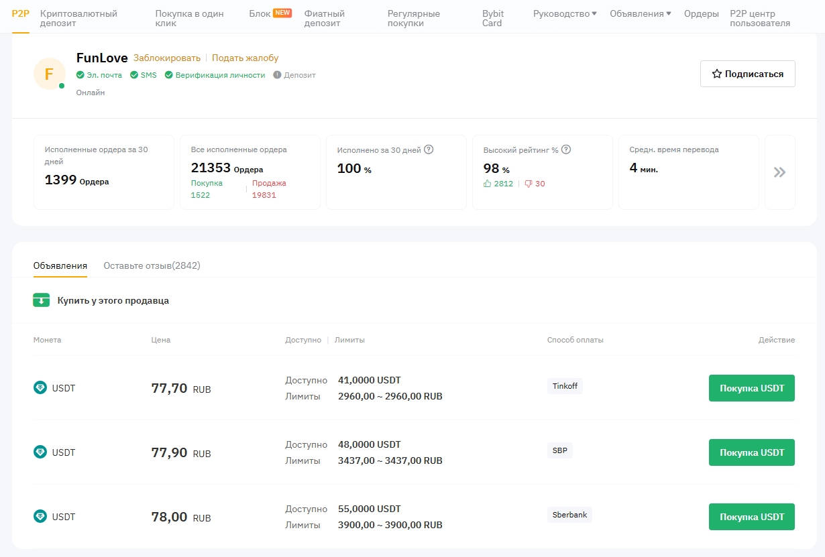
Task: Click the green Купить у этого продавца icon
Action: point(42,300)
